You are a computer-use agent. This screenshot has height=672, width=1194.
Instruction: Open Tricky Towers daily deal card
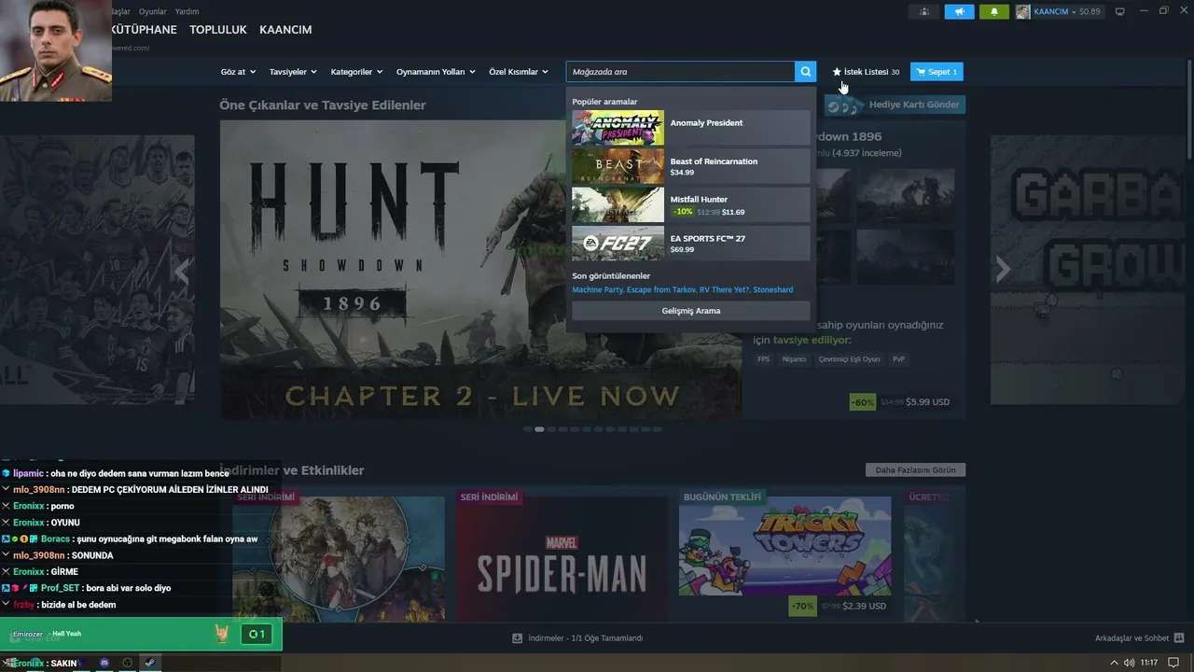(x=784, y=553)
